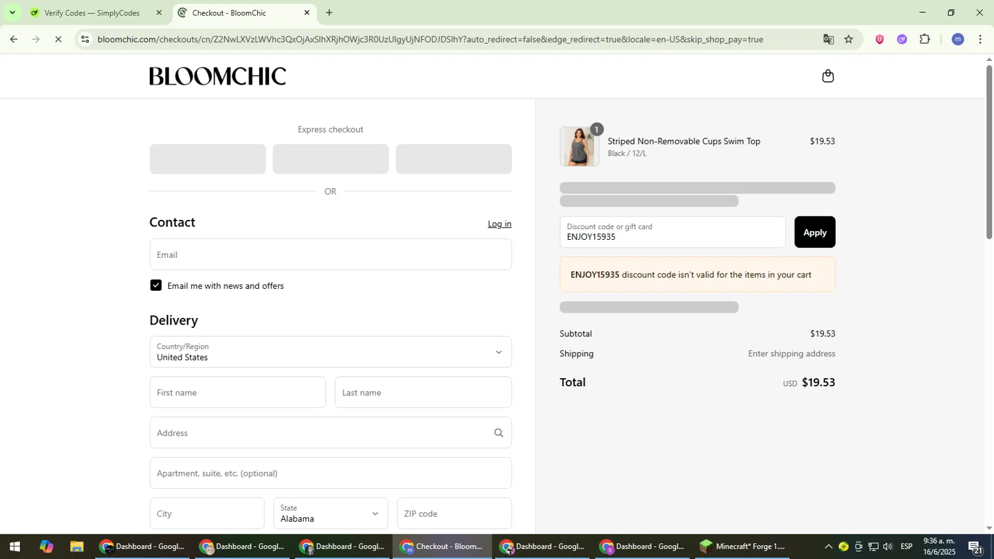Open the Windows Start menu
The height and width of the screenshot is (559, 994).
[15, 547]
